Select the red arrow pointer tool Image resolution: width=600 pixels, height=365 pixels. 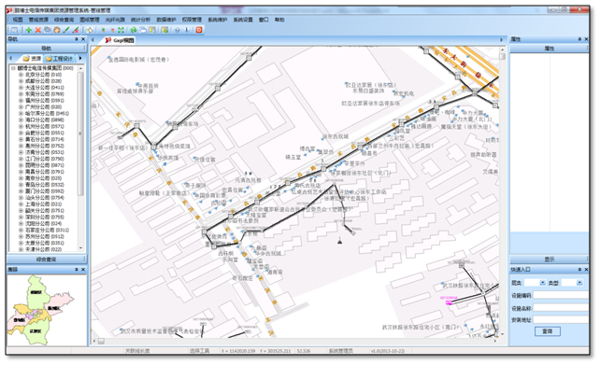click(112, 30)
